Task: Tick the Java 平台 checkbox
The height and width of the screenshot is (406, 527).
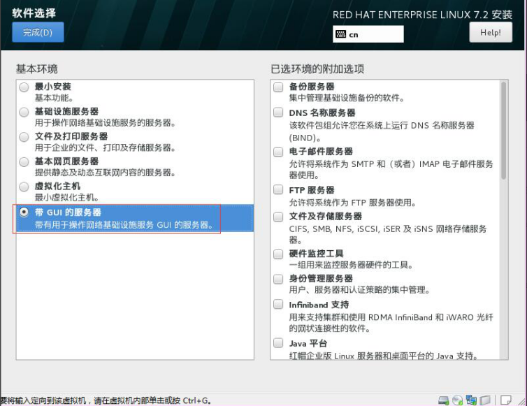Action: (x=278, y=343)
